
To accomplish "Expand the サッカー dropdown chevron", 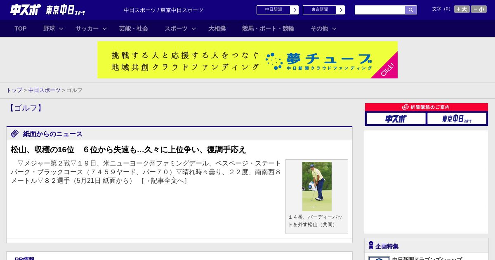I will [105, 28].
